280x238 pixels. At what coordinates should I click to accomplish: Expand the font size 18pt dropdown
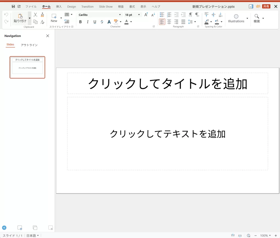point(139,15)
